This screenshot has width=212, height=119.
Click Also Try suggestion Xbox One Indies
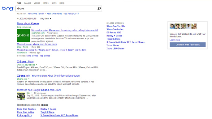54,14
